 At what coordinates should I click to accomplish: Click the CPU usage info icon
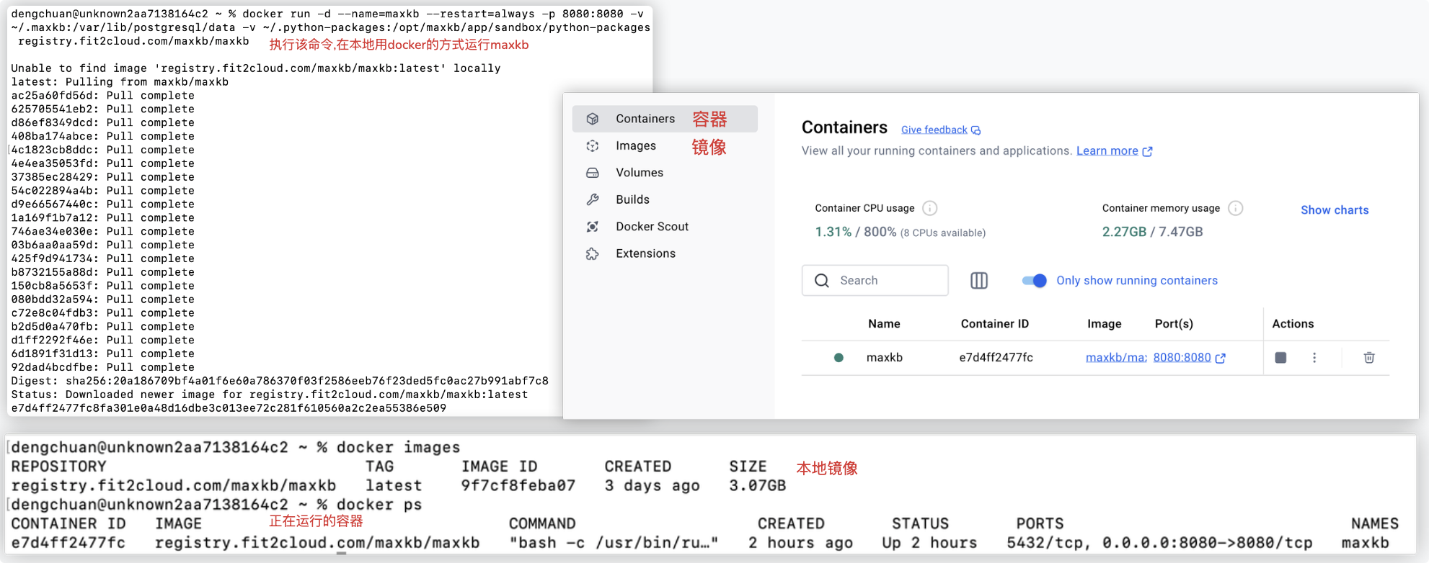click(x=930, y=208)
